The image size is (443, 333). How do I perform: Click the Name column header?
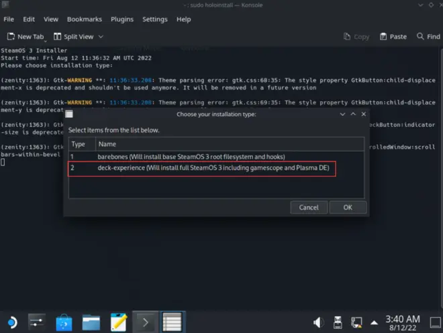coord(230,144)
